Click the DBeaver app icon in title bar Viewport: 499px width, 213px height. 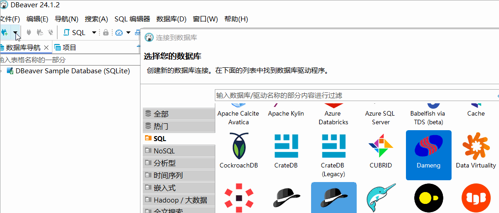point(4,5)
